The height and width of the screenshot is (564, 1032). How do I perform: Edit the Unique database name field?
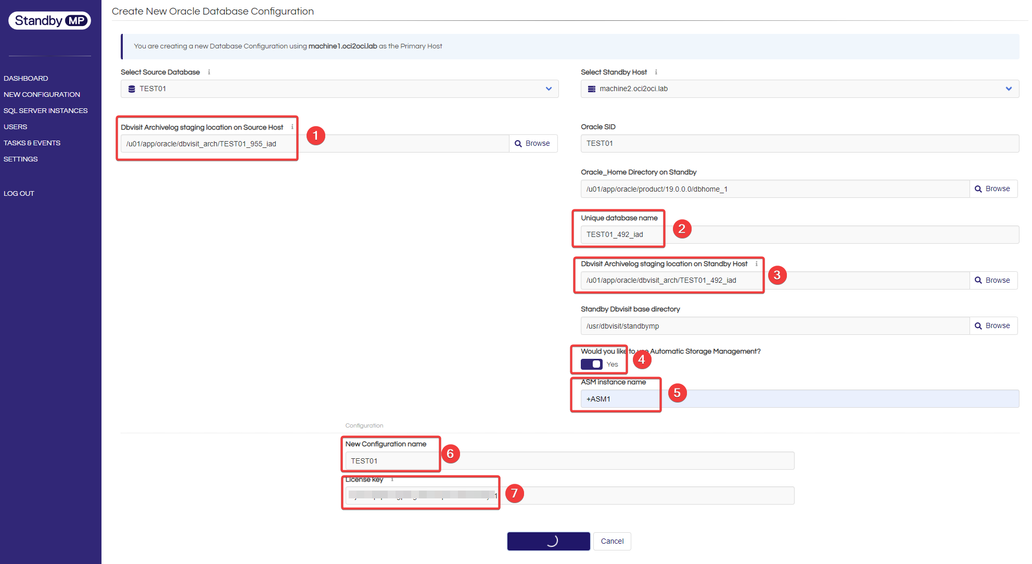tap(800, 234)
